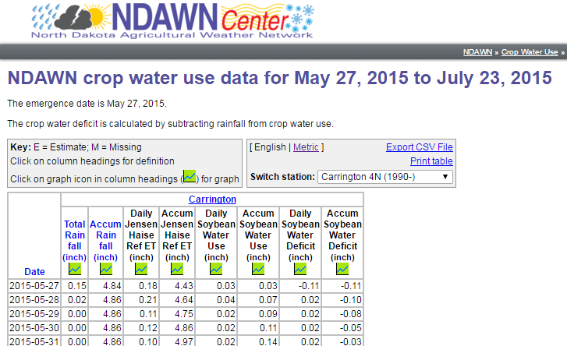Click the Print table link
The width and height of the screenshot is (567, 346).
(431, 161)
